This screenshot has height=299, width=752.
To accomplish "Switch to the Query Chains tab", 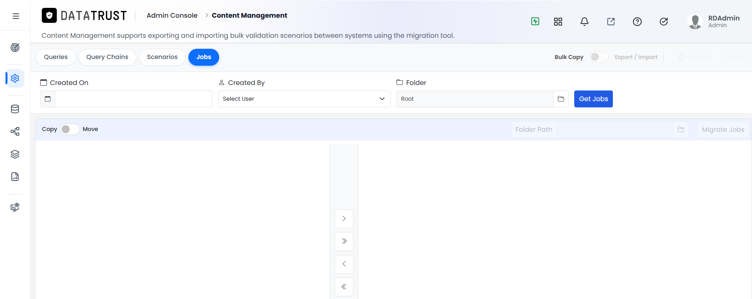I will coord(107,57).
